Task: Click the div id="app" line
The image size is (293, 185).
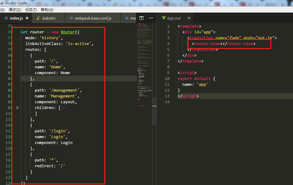Action: coord(199,32)
